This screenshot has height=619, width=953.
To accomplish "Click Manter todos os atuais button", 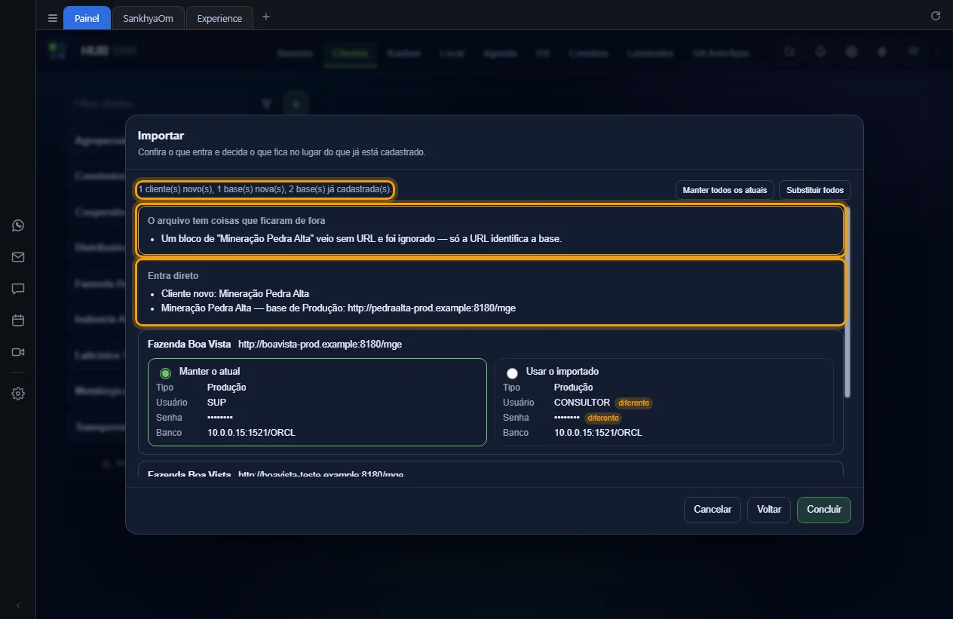I will tap(725, 190).
